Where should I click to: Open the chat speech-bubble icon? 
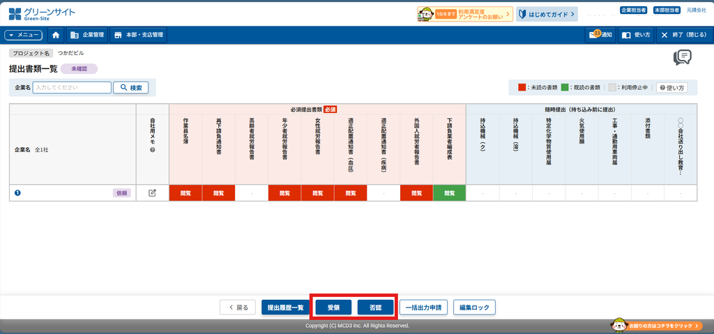coord(682,58)
